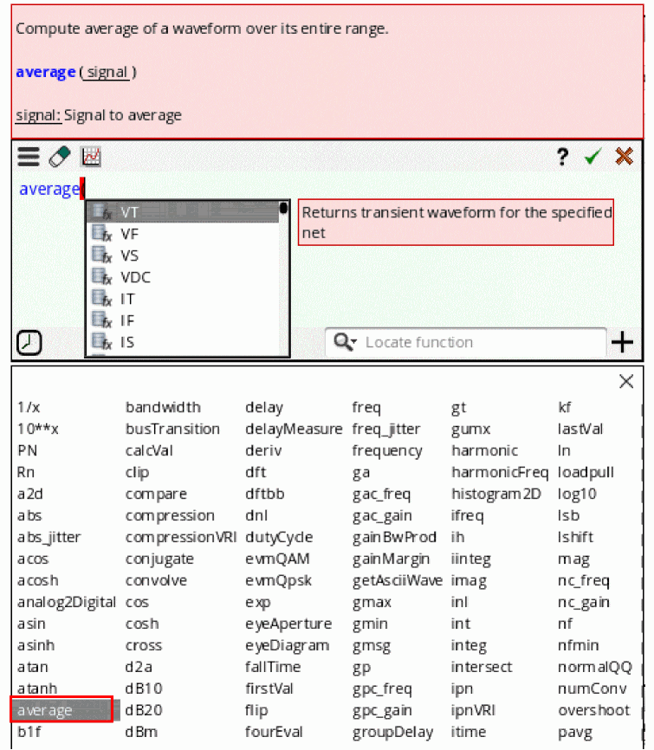Choose the normalQQ function
The width and height of the screenshot is (654, 750).
[x=595, y=667]
